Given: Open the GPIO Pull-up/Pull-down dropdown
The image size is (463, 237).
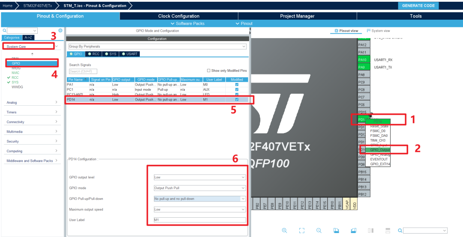Looking at the screenshot, I should 200,198.
